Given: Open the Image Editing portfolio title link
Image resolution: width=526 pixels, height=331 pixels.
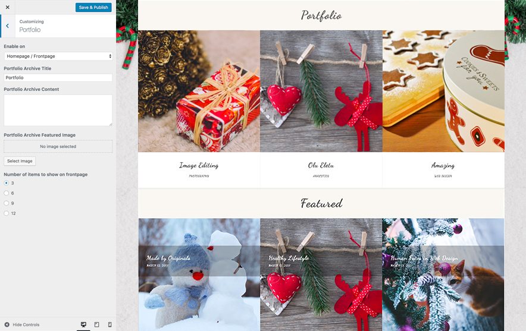Looking at the screenshot, I should click(199, 165).
